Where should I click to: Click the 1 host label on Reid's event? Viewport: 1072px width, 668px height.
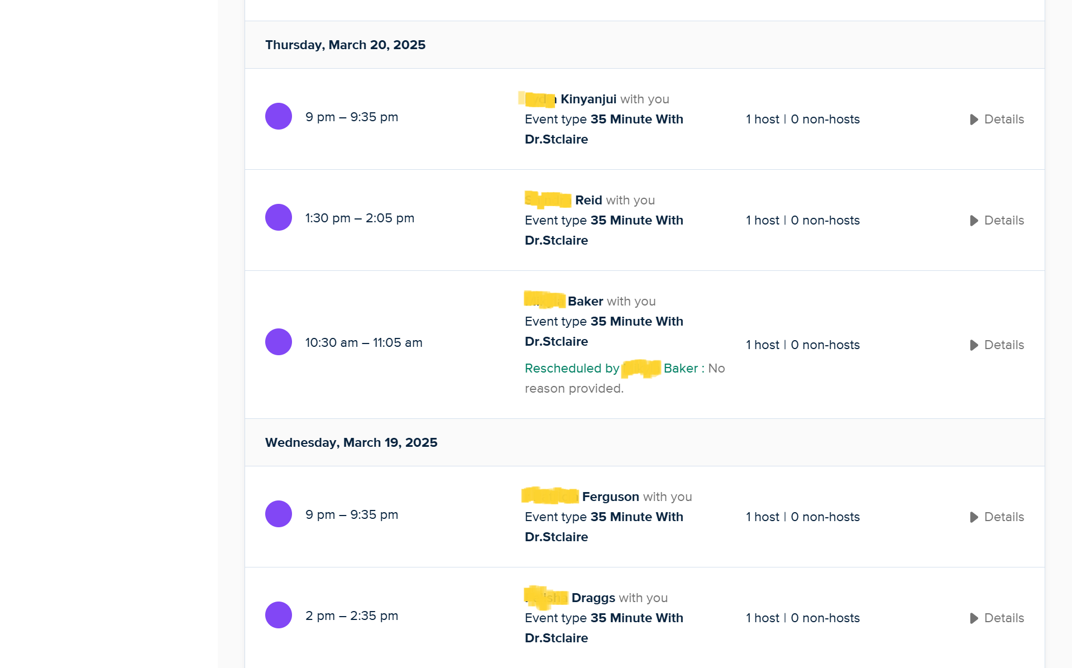tap(762, 221)
